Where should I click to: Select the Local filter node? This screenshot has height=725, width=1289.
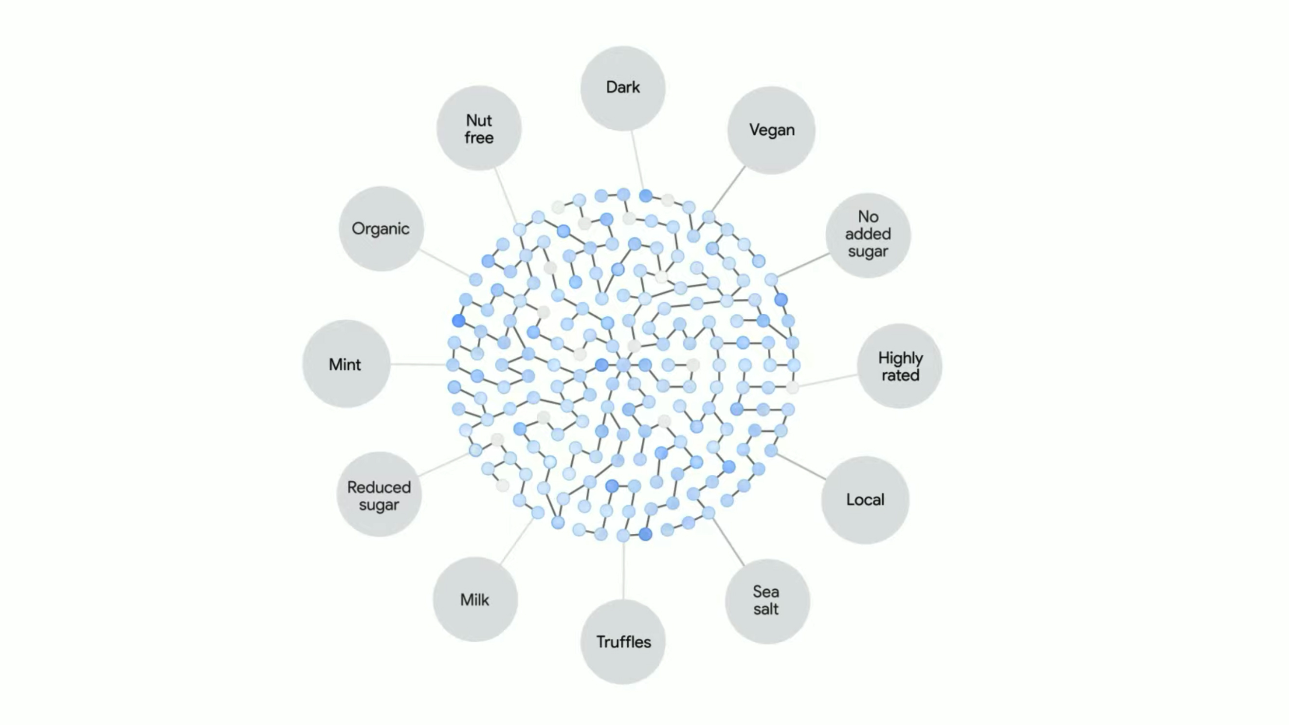coord(864,499)
